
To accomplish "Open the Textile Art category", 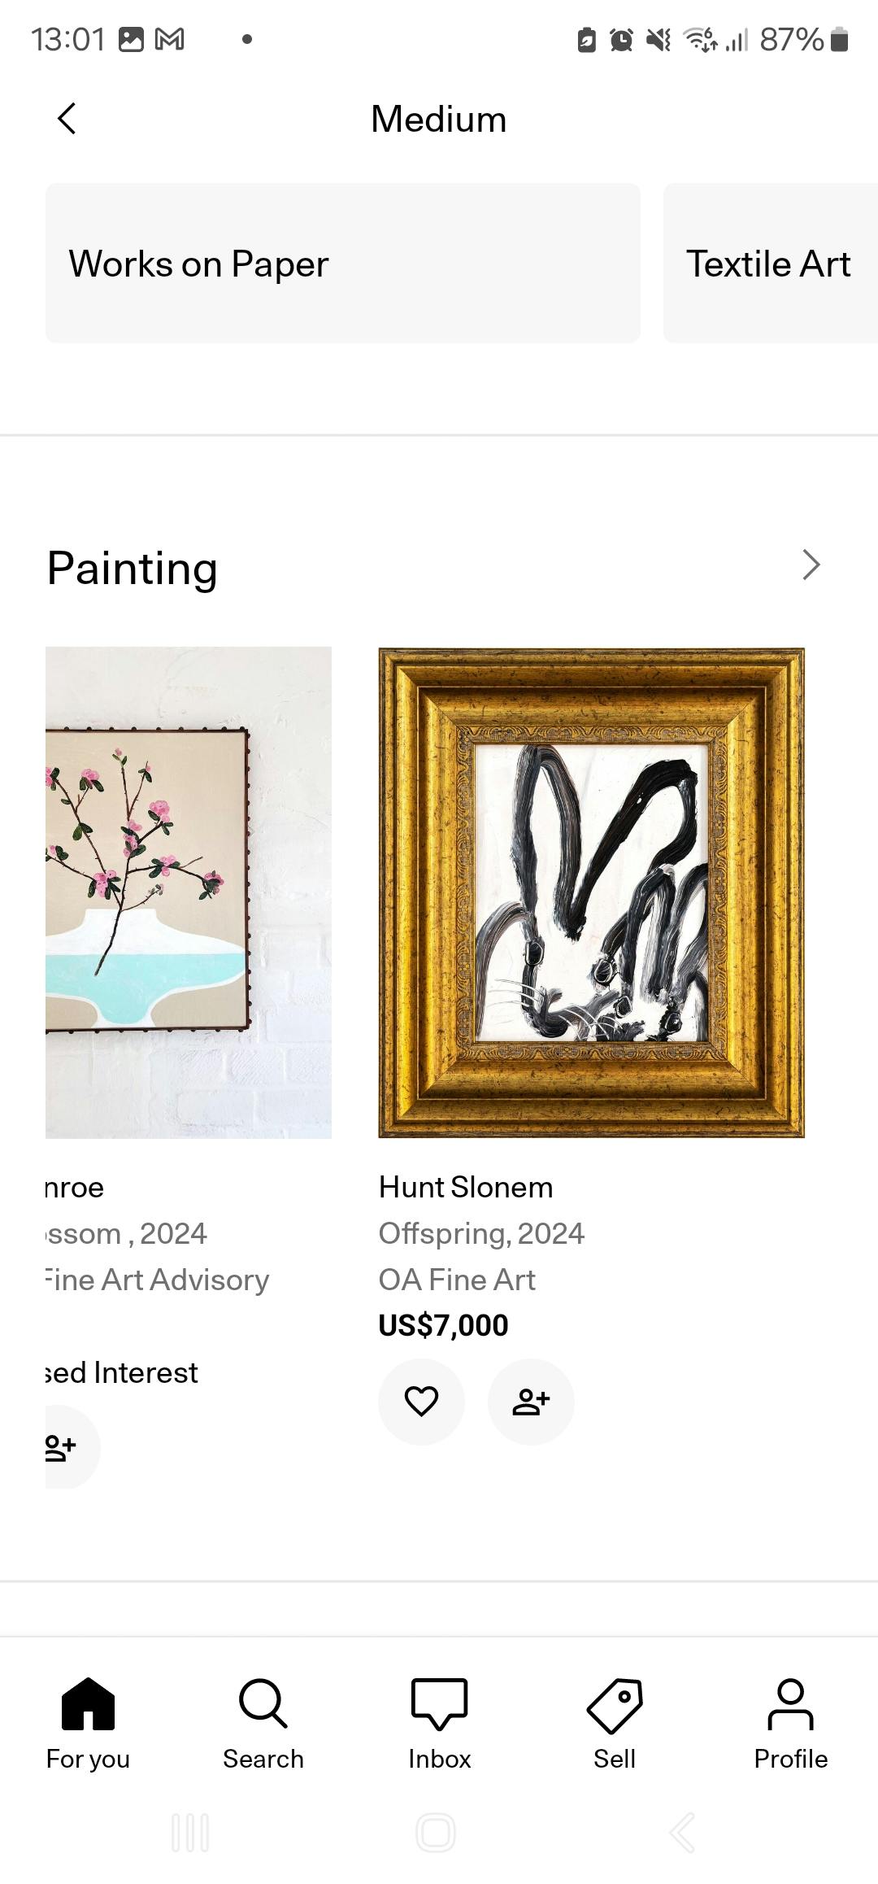I will 769,263.
